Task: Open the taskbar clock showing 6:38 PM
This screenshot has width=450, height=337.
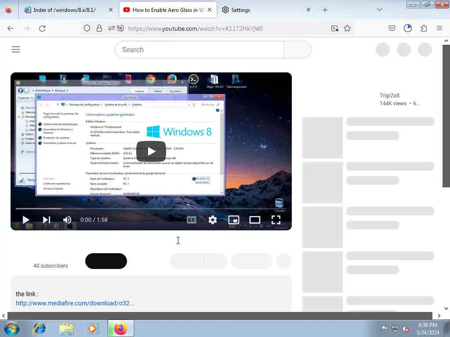Action: tap(428, 329)
